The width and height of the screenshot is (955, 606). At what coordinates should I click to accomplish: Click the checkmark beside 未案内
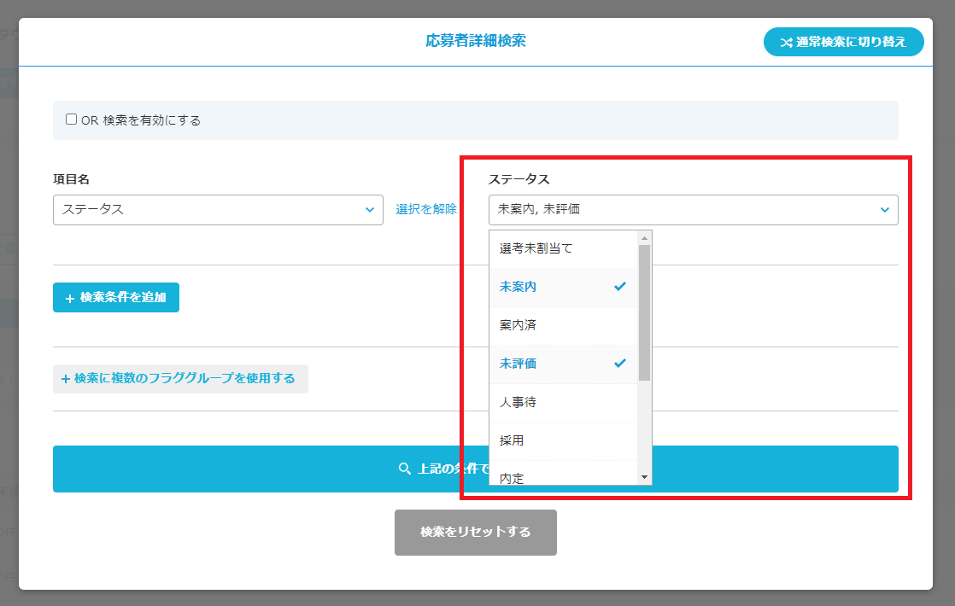pos(620,287)
